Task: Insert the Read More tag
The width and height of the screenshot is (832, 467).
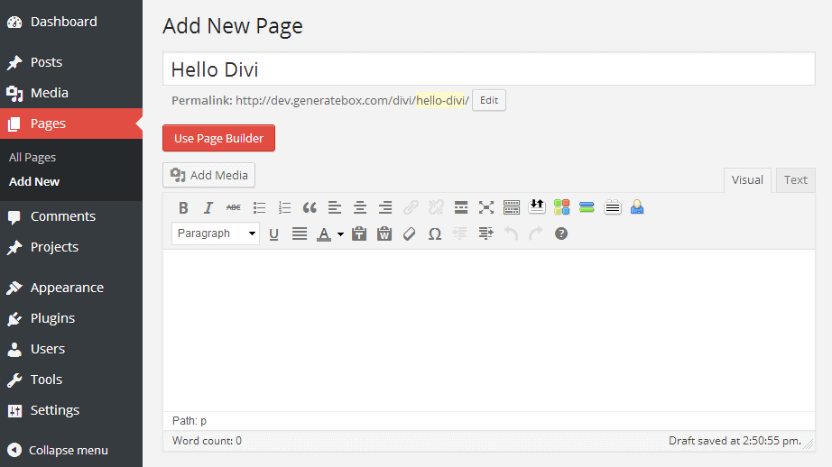Action: [x=461, y=207]
